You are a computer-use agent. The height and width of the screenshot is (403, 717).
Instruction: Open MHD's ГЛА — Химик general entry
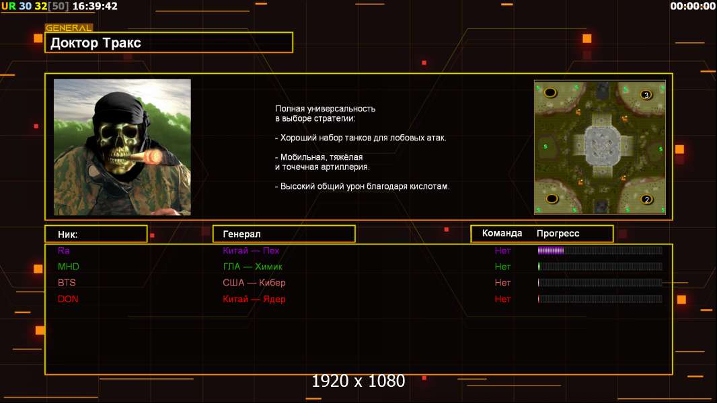click(252, 267)
